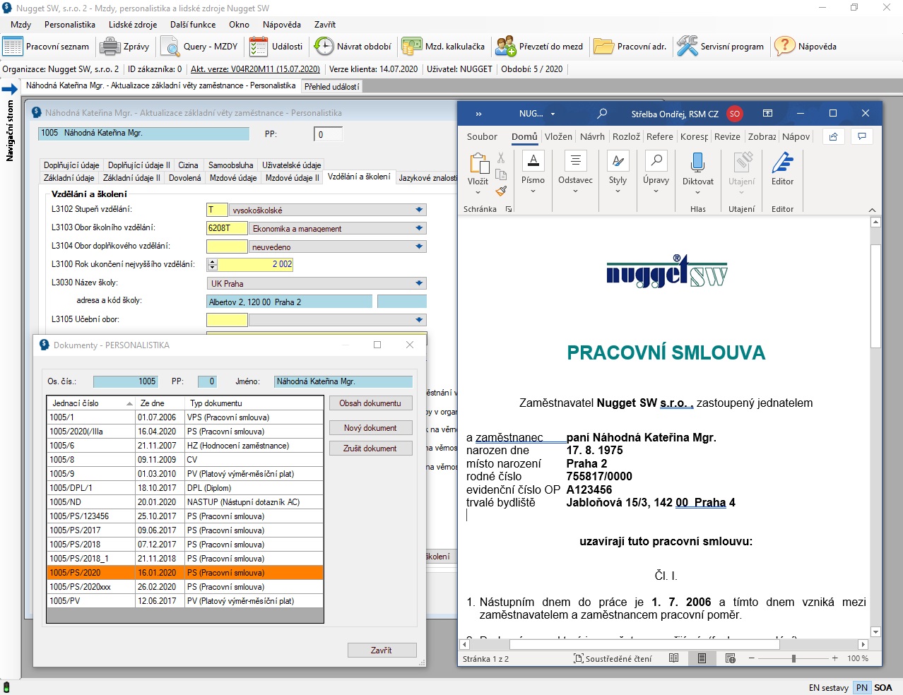
Task: Open Lidské zdroje menu
Action: tap(133, 25)
